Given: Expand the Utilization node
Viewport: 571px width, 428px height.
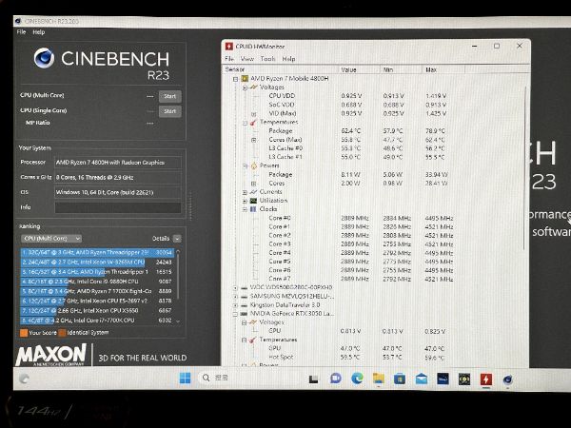Looking at the screenshot, I should pos(245,201).
